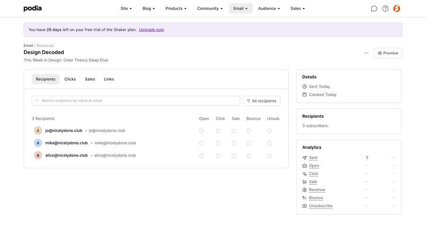Click the Bounce analytics label
Screen dimensions: 426x229
[x=316, y=198]
